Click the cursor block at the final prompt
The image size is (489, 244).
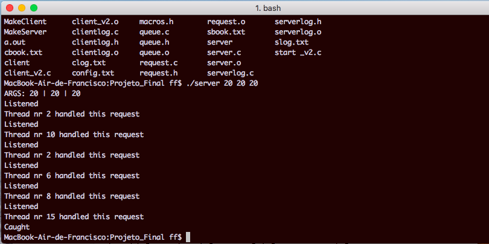coord(189,237)
